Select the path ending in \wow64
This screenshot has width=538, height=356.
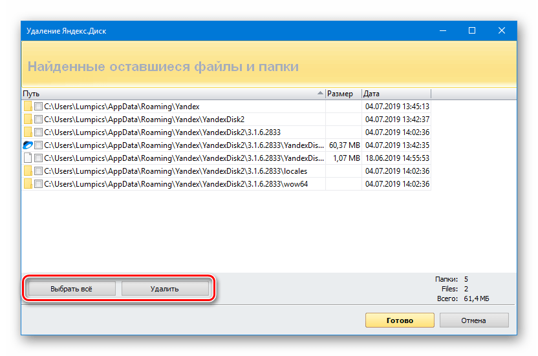click(x=176, y=184)
